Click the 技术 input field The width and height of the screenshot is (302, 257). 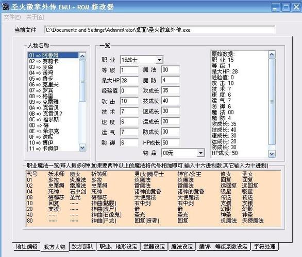click(129, 112)
